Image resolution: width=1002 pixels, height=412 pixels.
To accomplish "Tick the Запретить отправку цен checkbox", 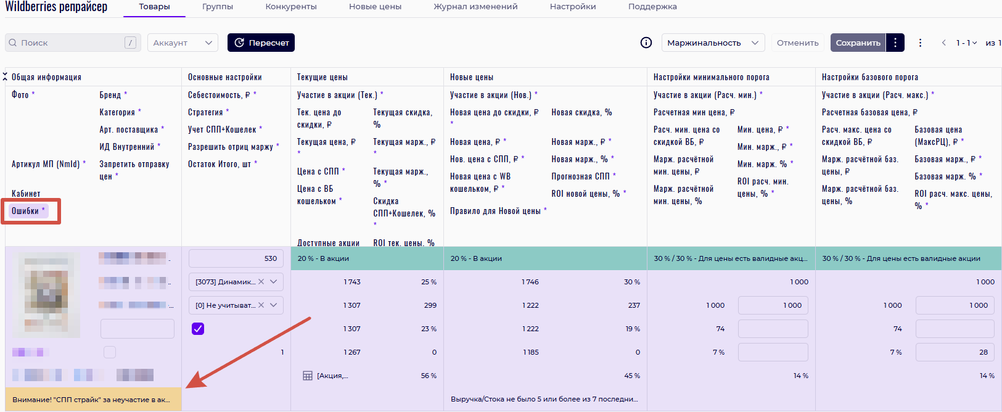I will [110, 352].
